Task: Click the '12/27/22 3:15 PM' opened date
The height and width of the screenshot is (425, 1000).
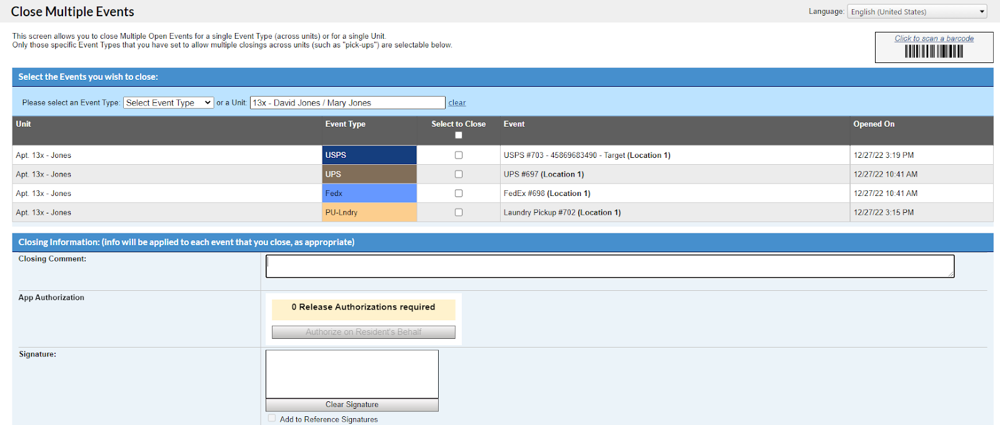Action: click(884, 213)
